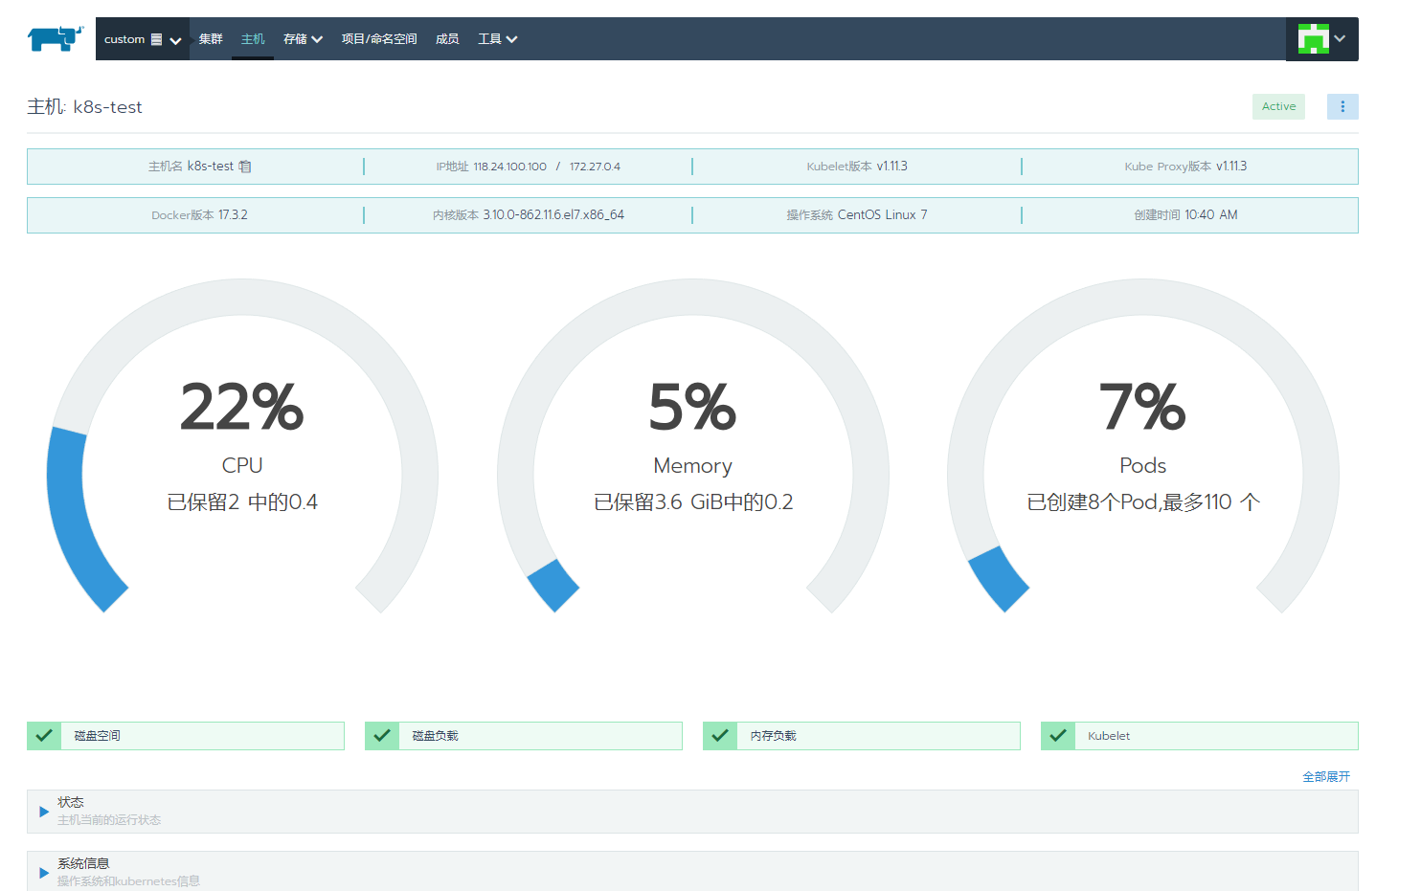Click the 内存负载 status label
The width and height of the screenshot is (1421, 891).
coord(774,736)
